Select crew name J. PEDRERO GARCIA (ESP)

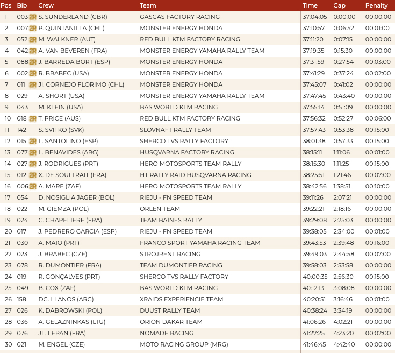point(77,231)
